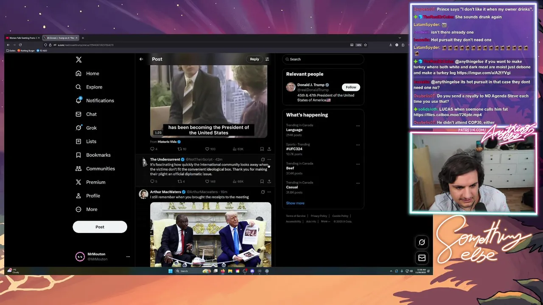Open Historic Vids source link
543x305 pixels.
pyautogui.click(x=167, y=142)
